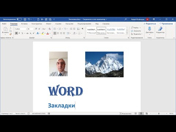Click the Bullets list icon

(x=55, y=29)
